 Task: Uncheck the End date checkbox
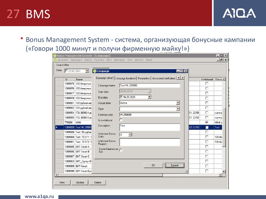point(121,97)
